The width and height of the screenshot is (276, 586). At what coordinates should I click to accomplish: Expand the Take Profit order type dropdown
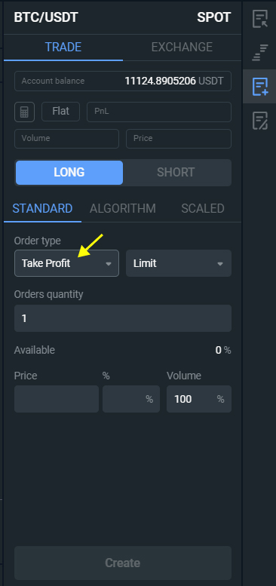click(x=67, y=263)
